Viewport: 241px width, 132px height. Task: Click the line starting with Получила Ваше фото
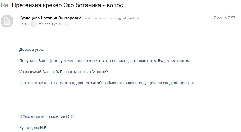tap(104, 61)
